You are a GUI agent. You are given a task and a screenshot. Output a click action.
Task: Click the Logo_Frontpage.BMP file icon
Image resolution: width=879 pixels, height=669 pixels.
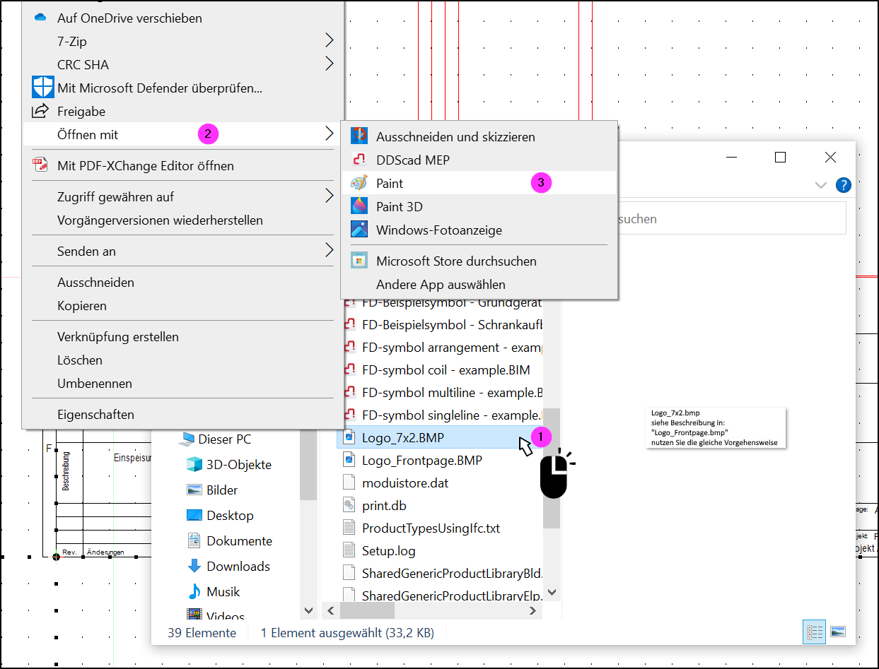coord(349,460)
